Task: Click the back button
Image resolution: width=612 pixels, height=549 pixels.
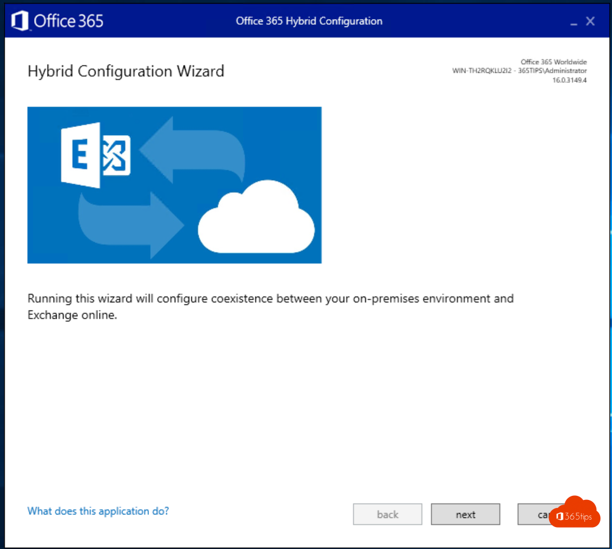Action: (387, 514)
